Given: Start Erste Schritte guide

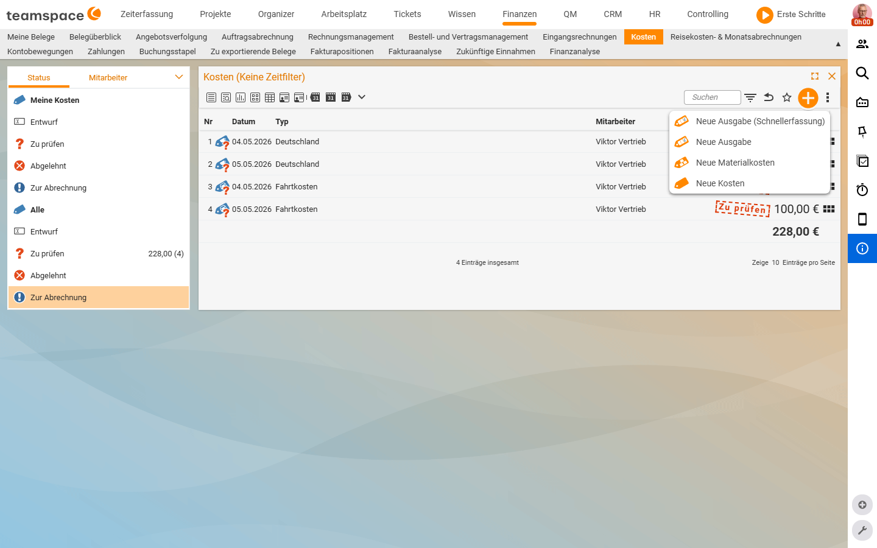Looking at the screenshot, I should pos(791,15).
